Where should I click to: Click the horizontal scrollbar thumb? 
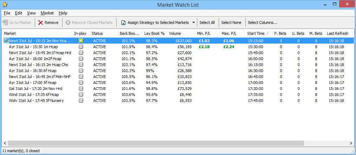click(154, 143)
